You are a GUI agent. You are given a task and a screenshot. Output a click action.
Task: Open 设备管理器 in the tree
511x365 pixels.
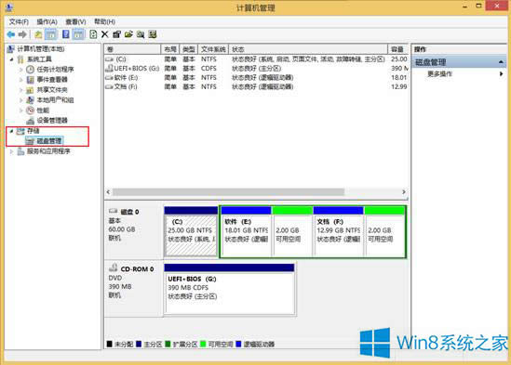(x=52, y=120)
